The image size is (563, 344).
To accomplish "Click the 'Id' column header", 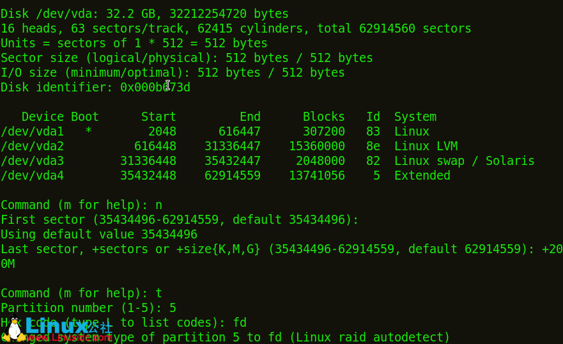I will point(373,117).
